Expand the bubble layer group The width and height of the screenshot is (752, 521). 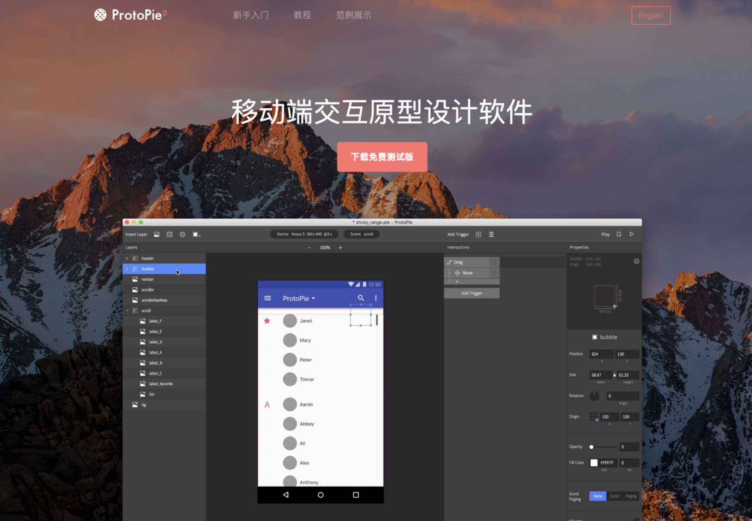click(127, 269)
